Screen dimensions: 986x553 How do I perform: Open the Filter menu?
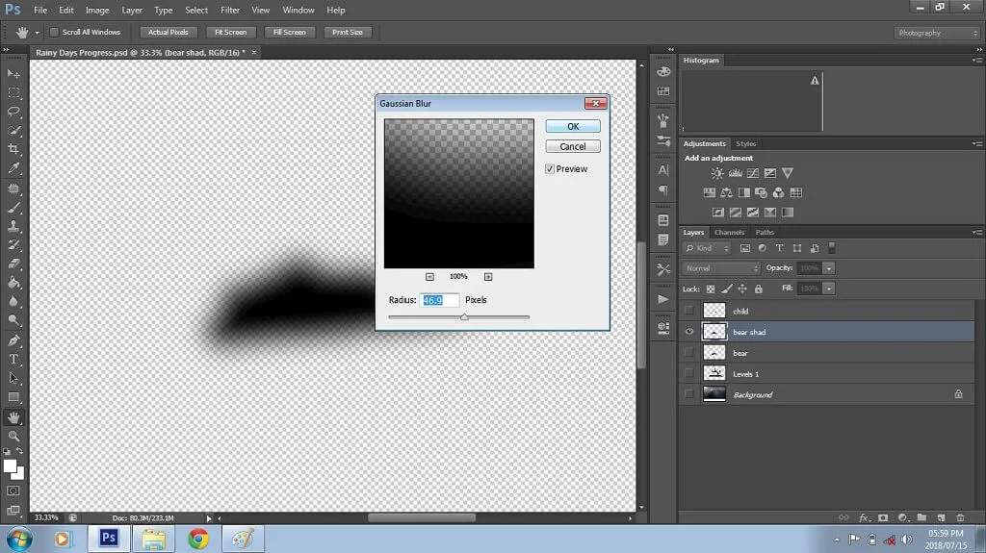pyautogui.click(x=230, y=10)
